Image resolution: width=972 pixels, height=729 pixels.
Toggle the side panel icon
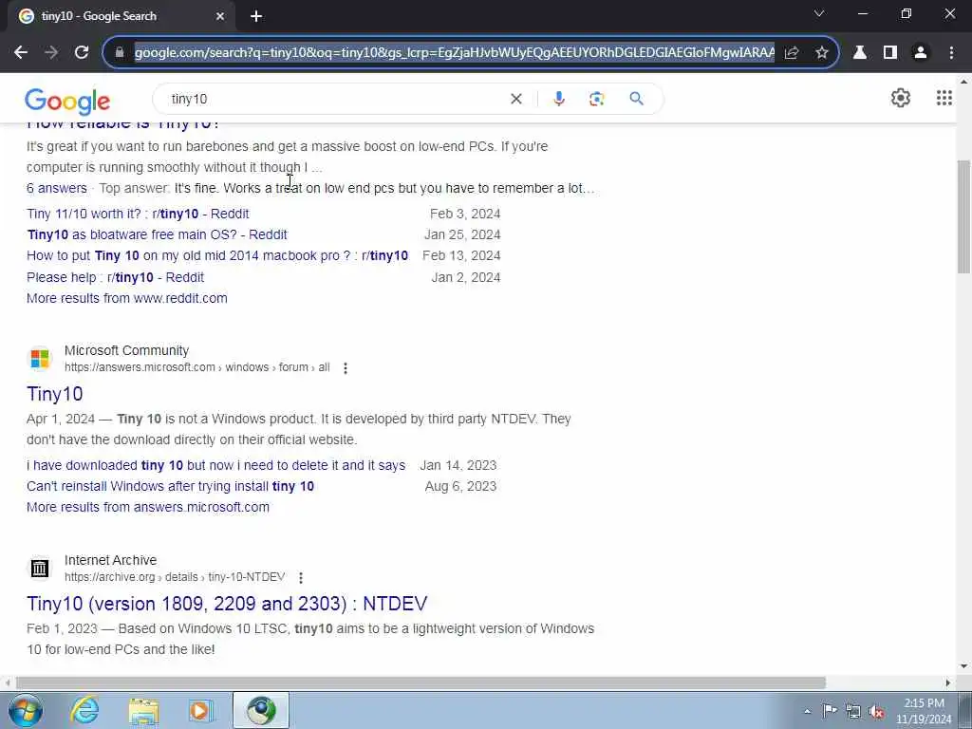(x=890, y=53)
